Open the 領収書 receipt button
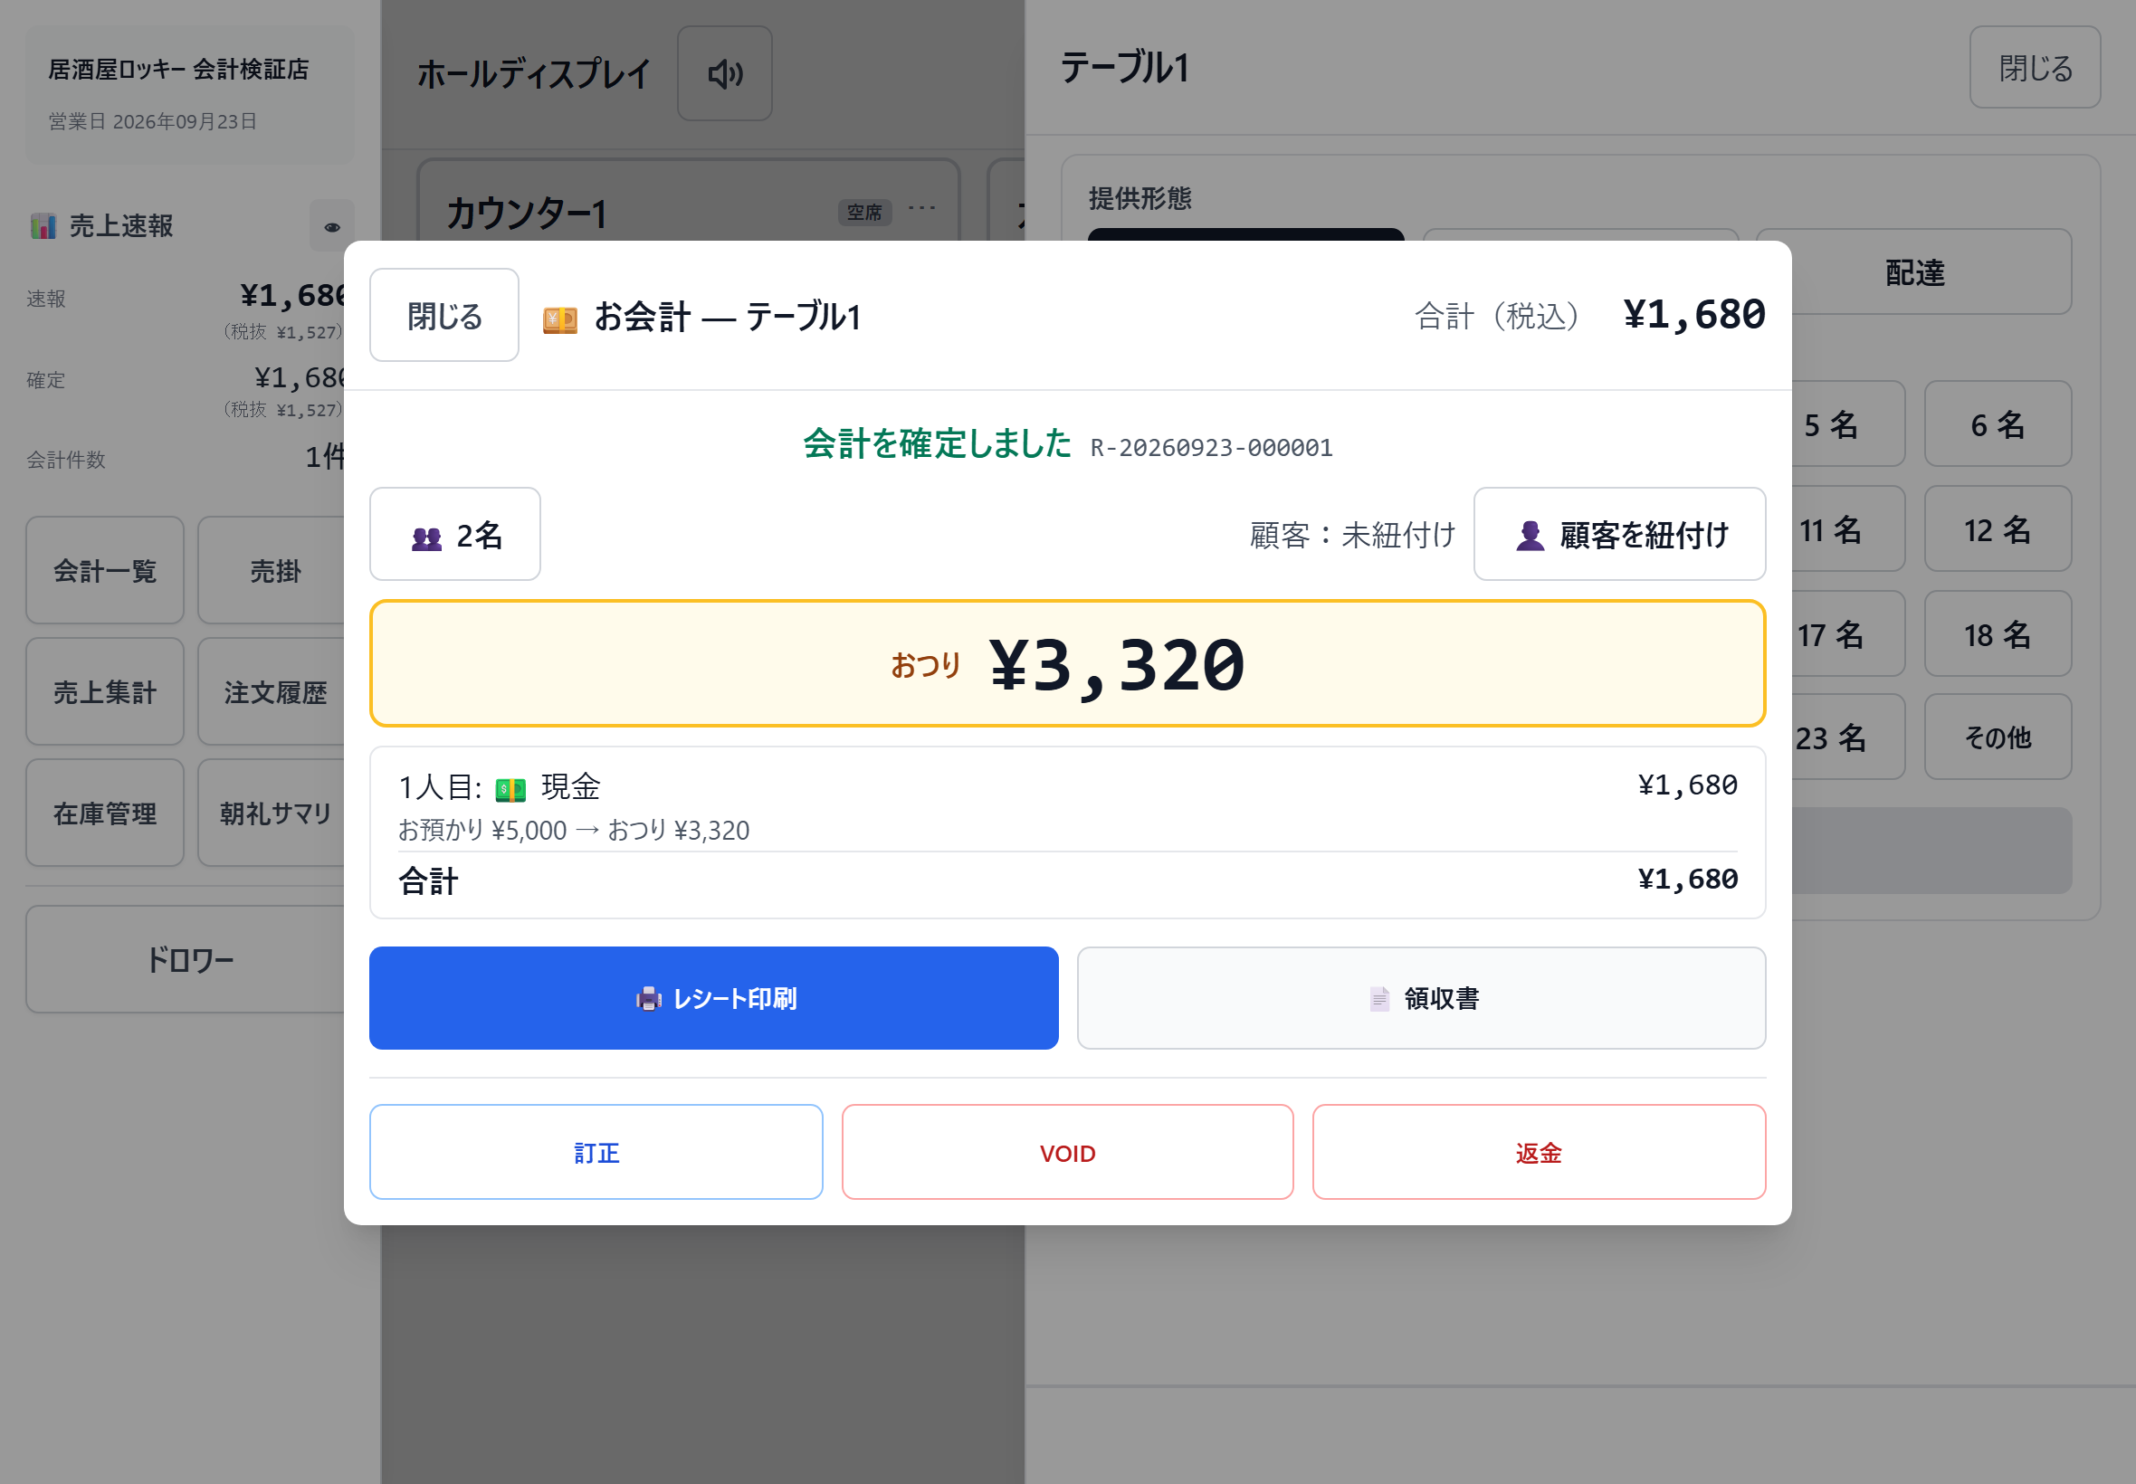2136x1484 pixels. (1421, 998)
